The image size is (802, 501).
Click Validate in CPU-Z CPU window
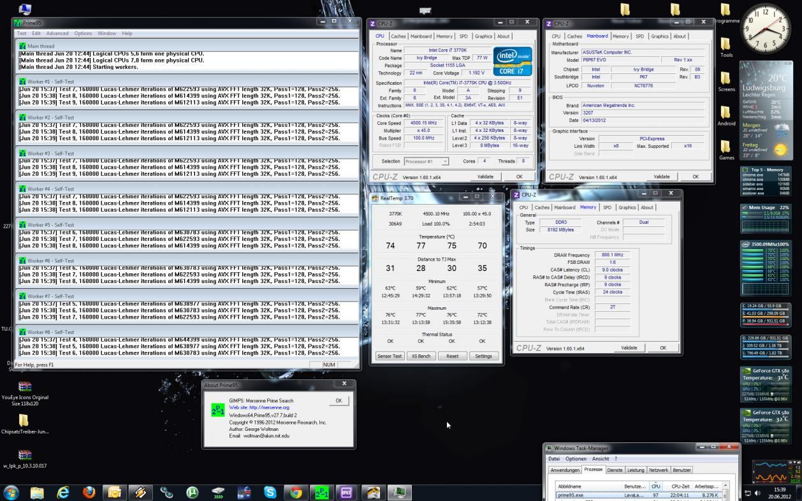(x=485, y=177)
